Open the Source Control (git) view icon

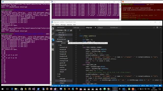tap(53, 39)
